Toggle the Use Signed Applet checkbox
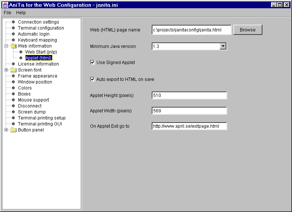Image resolution: width=292 pixels, height=212 pixels. click(x=92, y=63)
